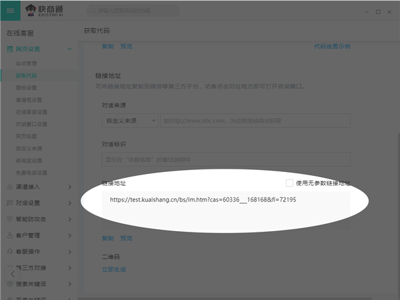Screen dimensions: 400x300
Task: Click 复制 below the link address box
Action: click(x=108, y=238)
